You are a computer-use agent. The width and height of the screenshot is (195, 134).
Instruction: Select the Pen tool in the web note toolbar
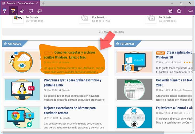pyautogui.click(x=5, y=11)
